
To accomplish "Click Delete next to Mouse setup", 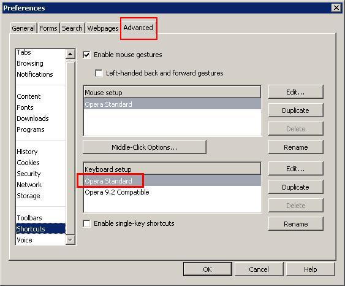I will [295, 129].
